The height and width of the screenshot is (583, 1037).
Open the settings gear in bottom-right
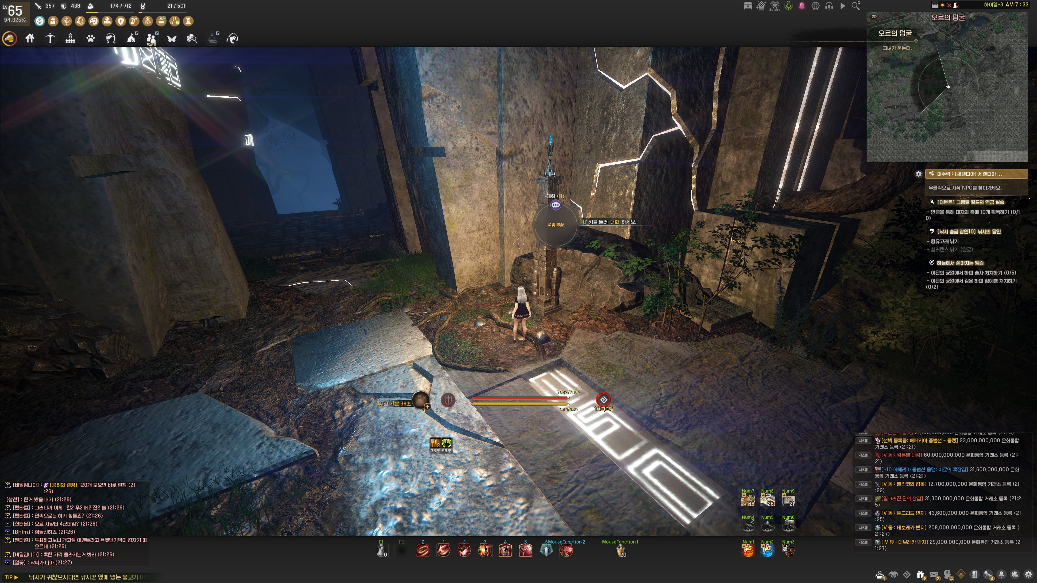coord(1029,575)
